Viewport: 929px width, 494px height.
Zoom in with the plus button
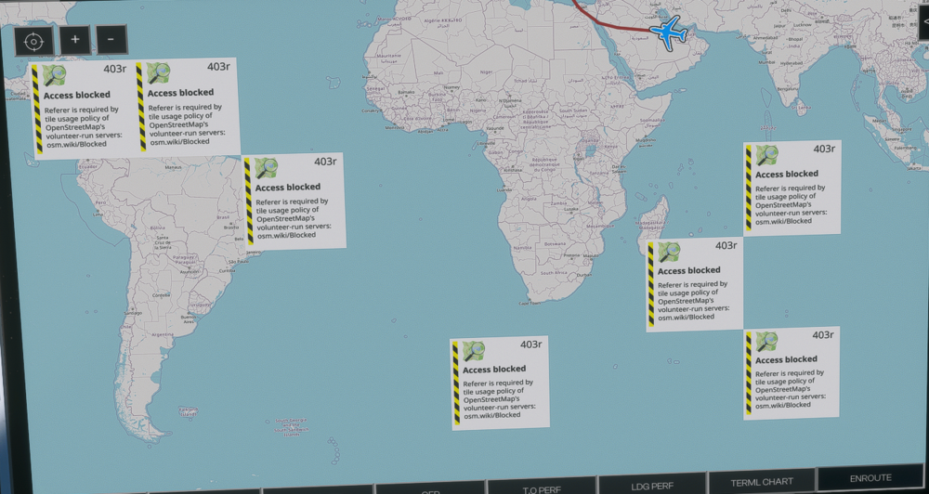pyautogui.click(x=75, y=40)
